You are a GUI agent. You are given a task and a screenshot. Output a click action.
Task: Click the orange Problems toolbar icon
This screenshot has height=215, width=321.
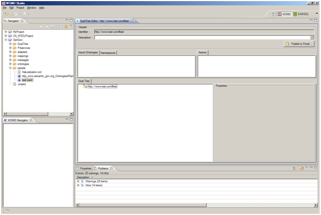(301, 168)
